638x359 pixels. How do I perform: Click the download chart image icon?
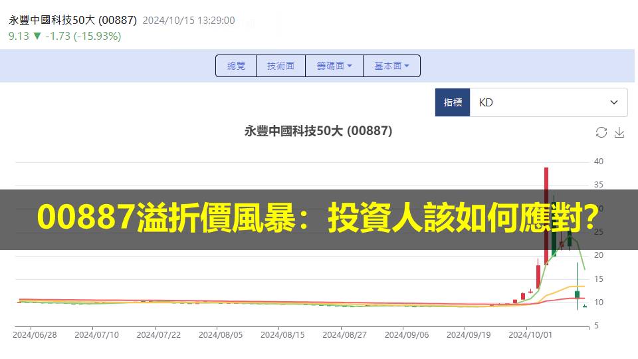[x=619, y=132]
